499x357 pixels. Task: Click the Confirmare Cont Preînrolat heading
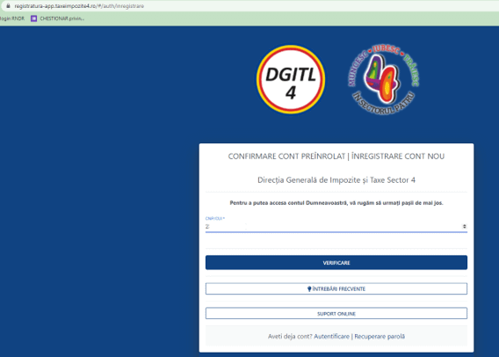tap(336, 156)
